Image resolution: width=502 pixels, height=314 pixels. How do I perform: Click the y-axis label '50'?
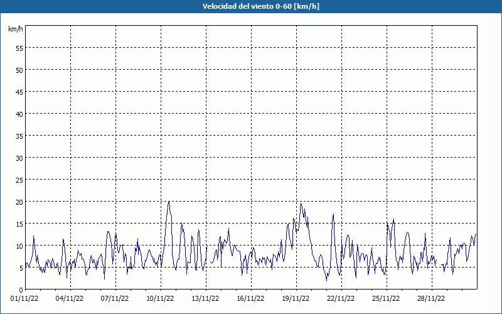(19, 70)
